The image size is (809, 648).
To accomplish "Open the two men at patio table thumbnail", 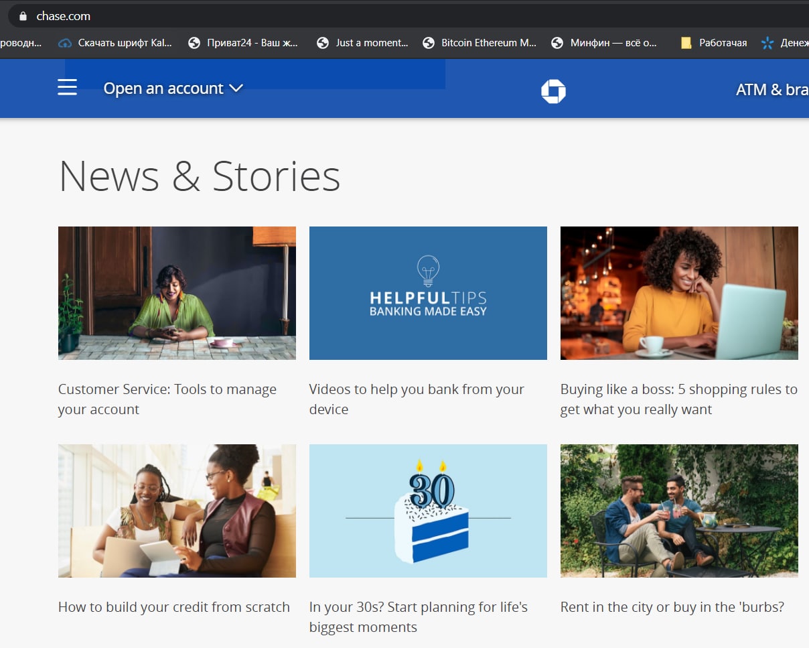I will (x=679, y=511).
